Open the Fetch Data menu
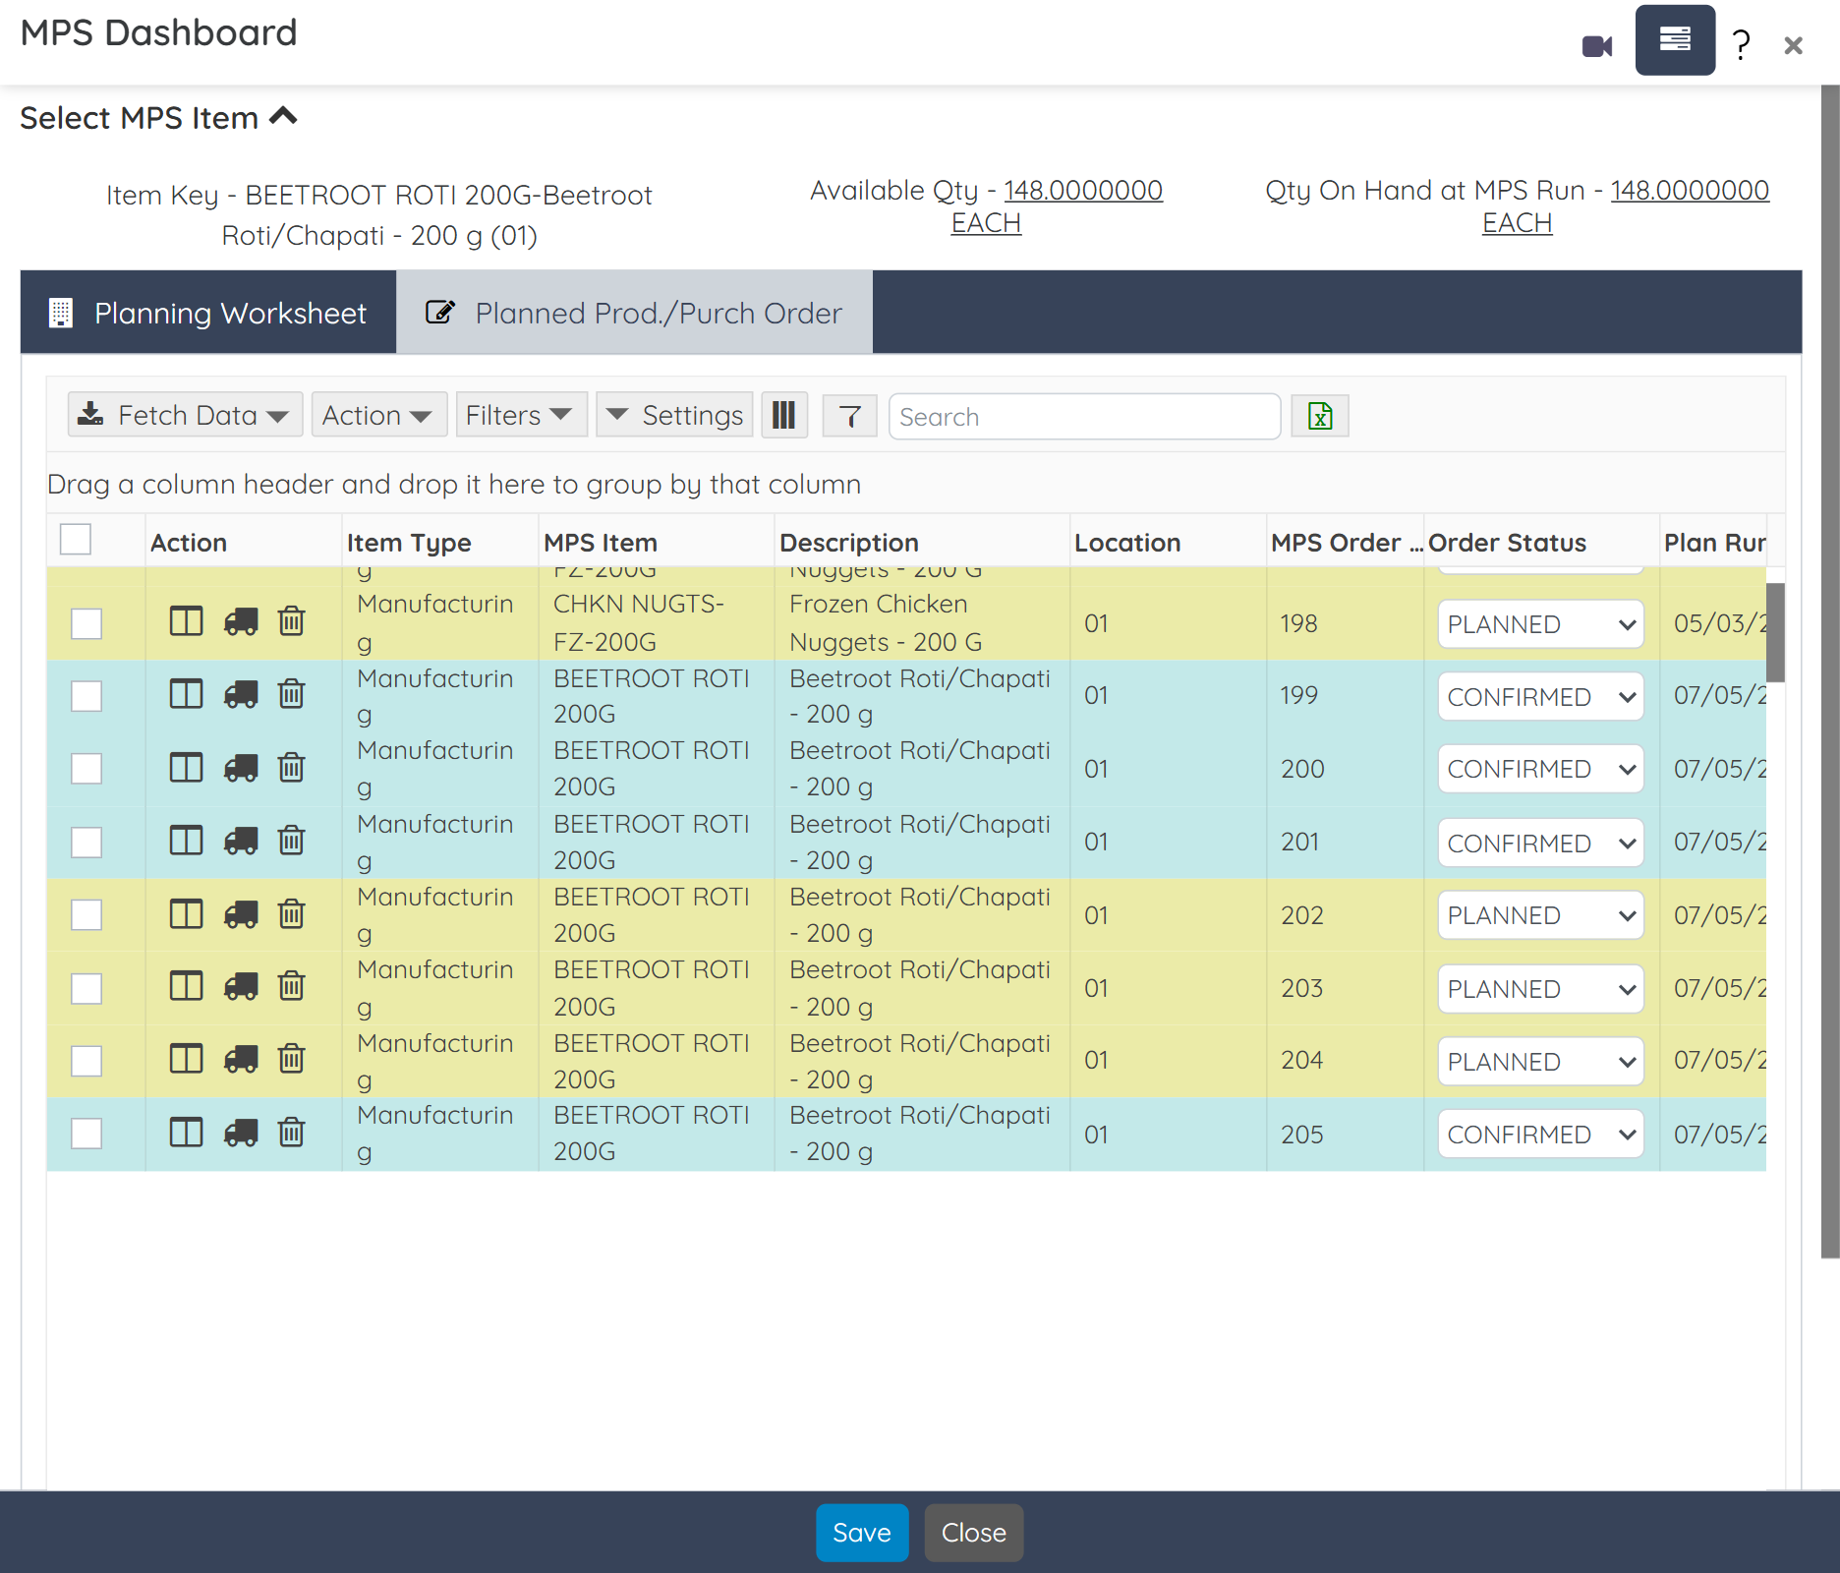 (x=184, y=415)
